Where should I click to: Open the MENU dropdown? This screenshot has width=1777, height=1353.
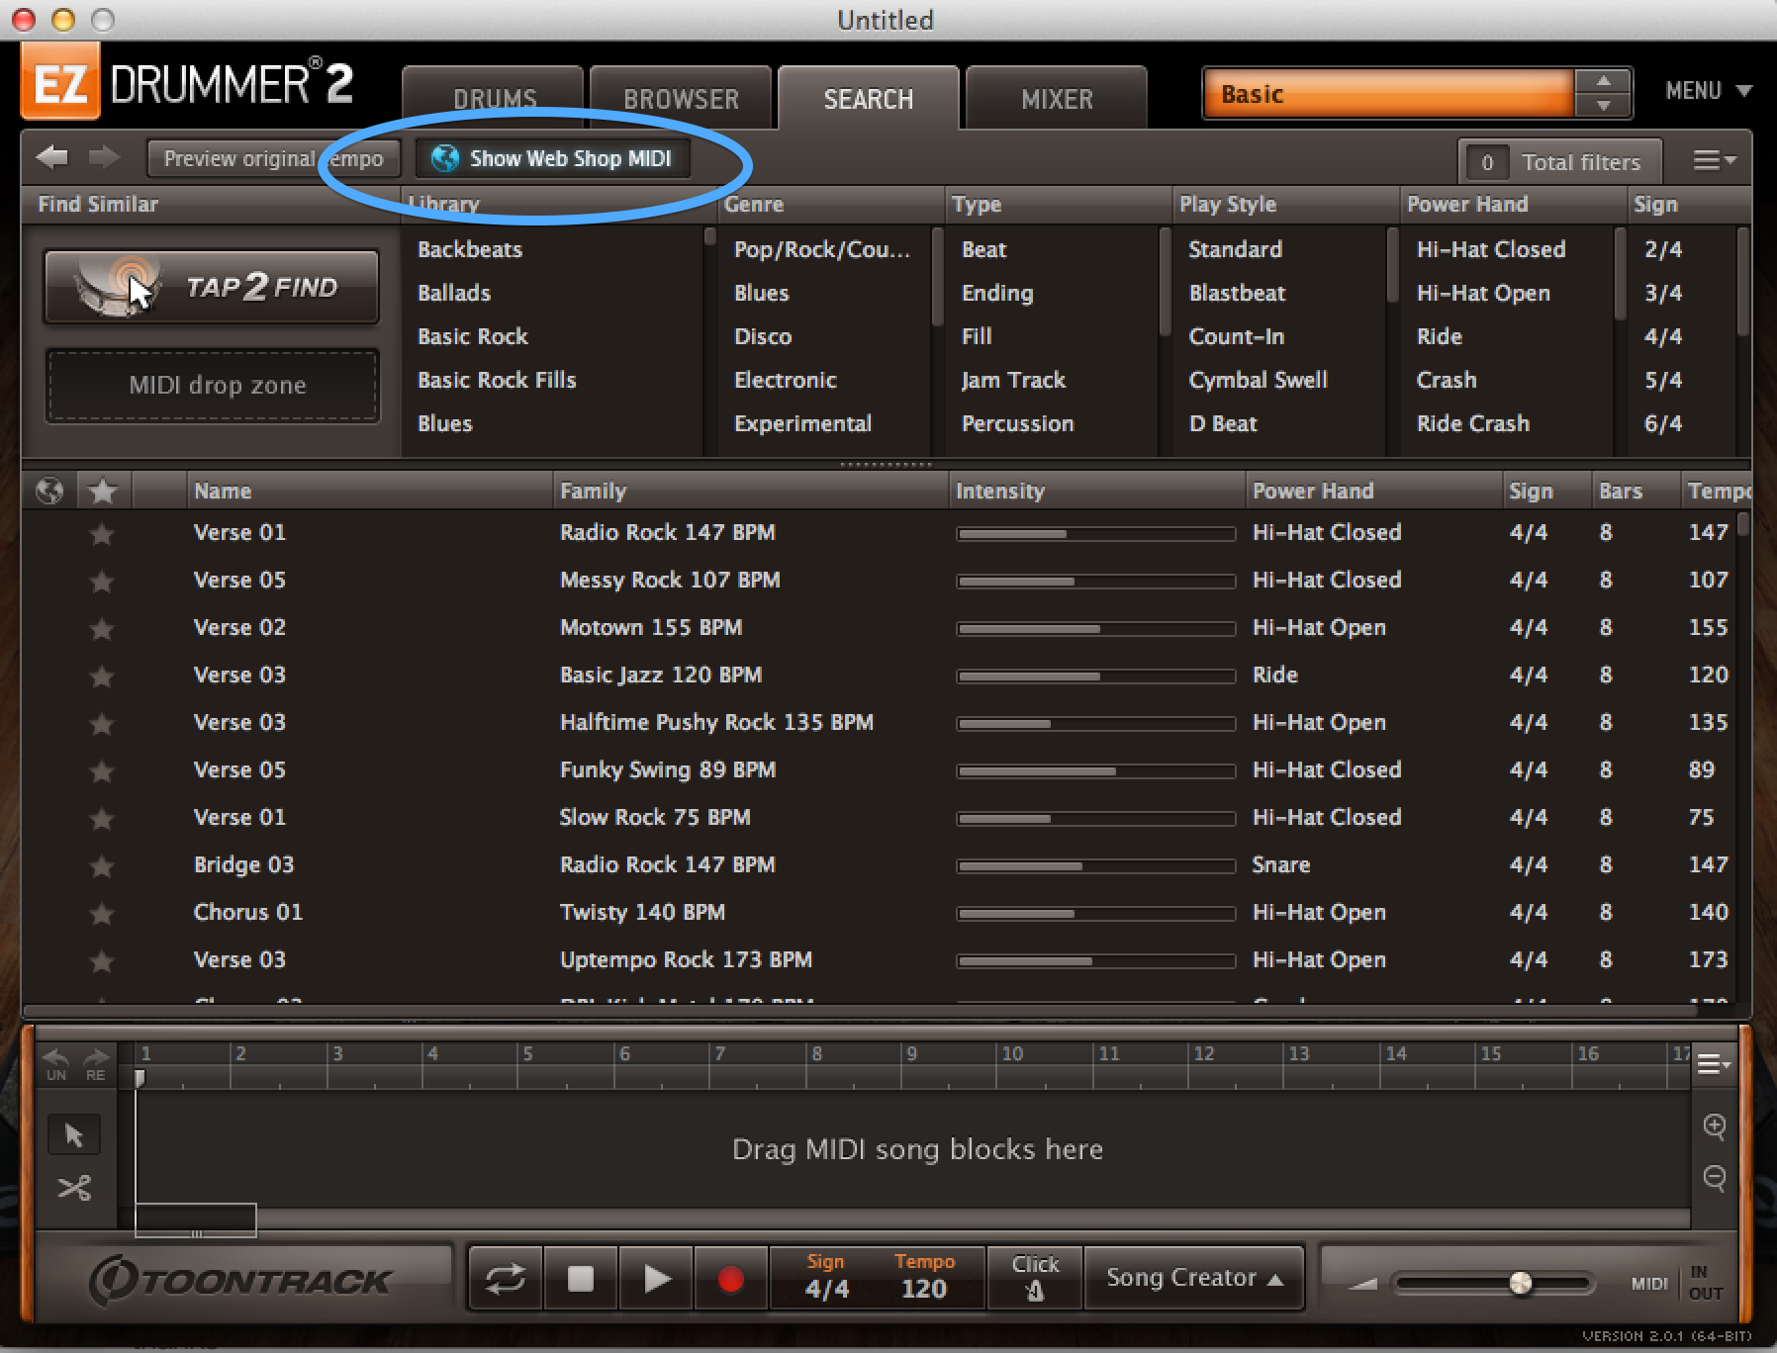(x=1707, y=91)
